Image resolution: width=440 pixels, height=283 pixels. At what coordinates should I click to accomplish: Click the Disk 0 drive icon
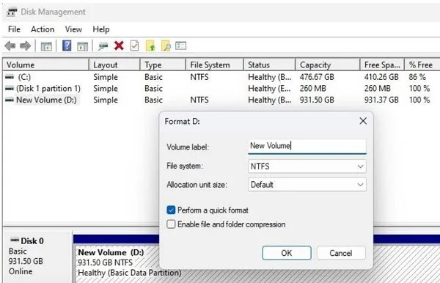point(15,240)
